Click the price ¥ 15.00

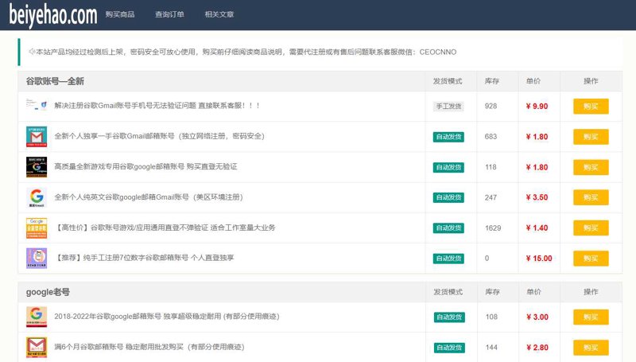click(x=539, y=258)
